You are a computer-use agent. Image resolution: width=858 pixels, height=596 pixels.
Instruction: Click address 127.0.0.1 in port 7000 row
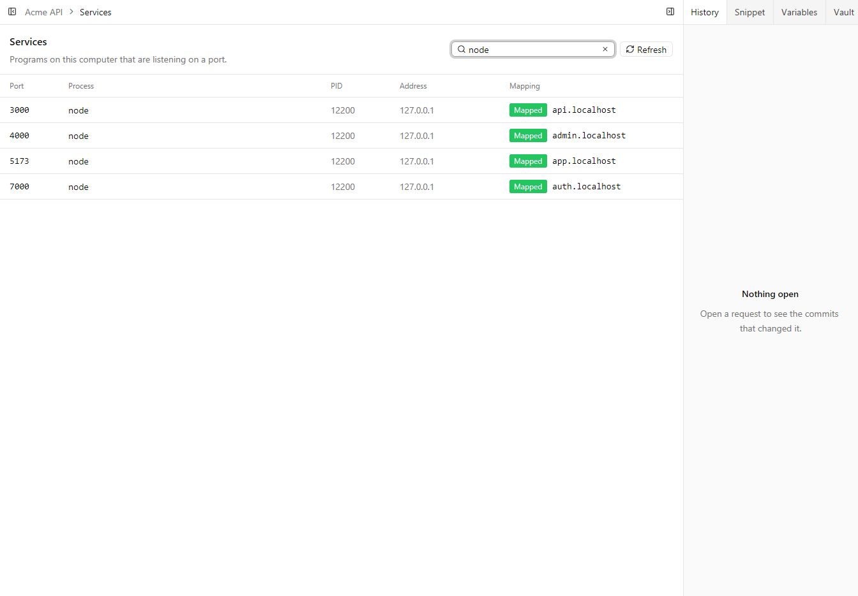tap(417, 187)
